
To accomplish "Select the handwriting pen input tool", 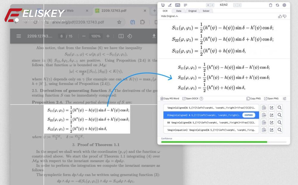I will [169, 5].
